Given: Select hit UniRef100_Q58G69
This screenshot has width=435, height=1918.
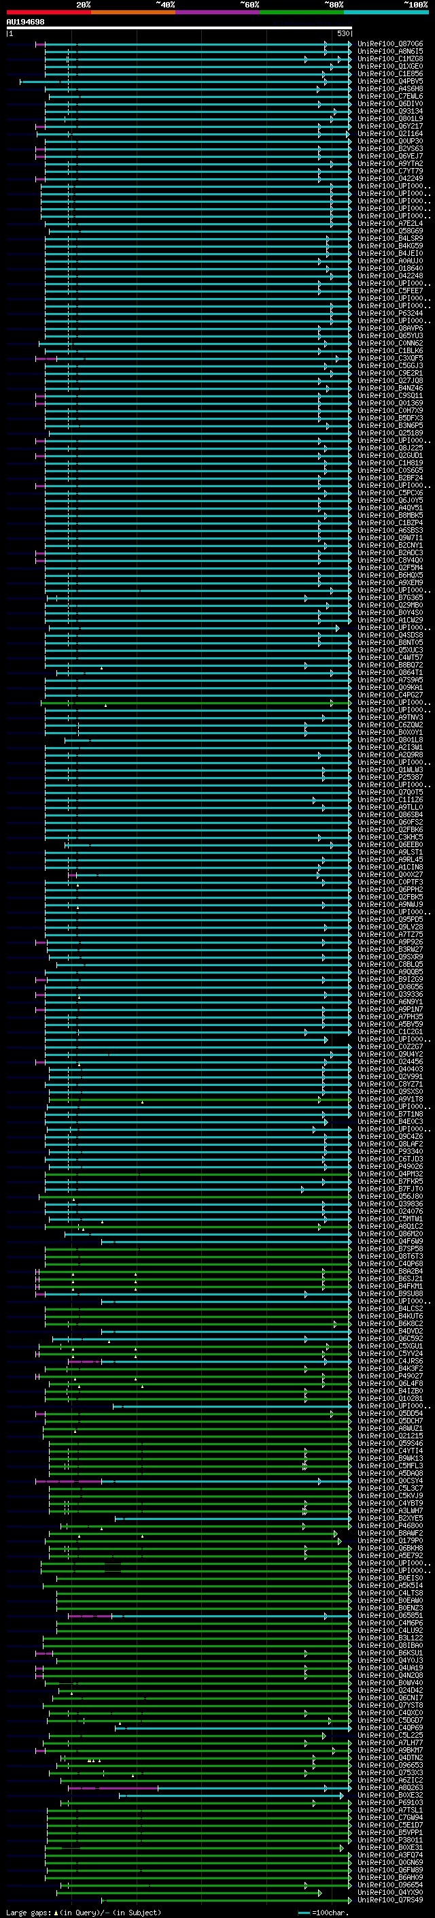Looking at the screenshot, I should coord(390,231).
